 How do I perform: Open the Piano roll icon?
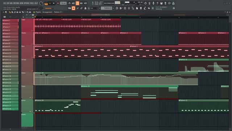click(121, 8)
